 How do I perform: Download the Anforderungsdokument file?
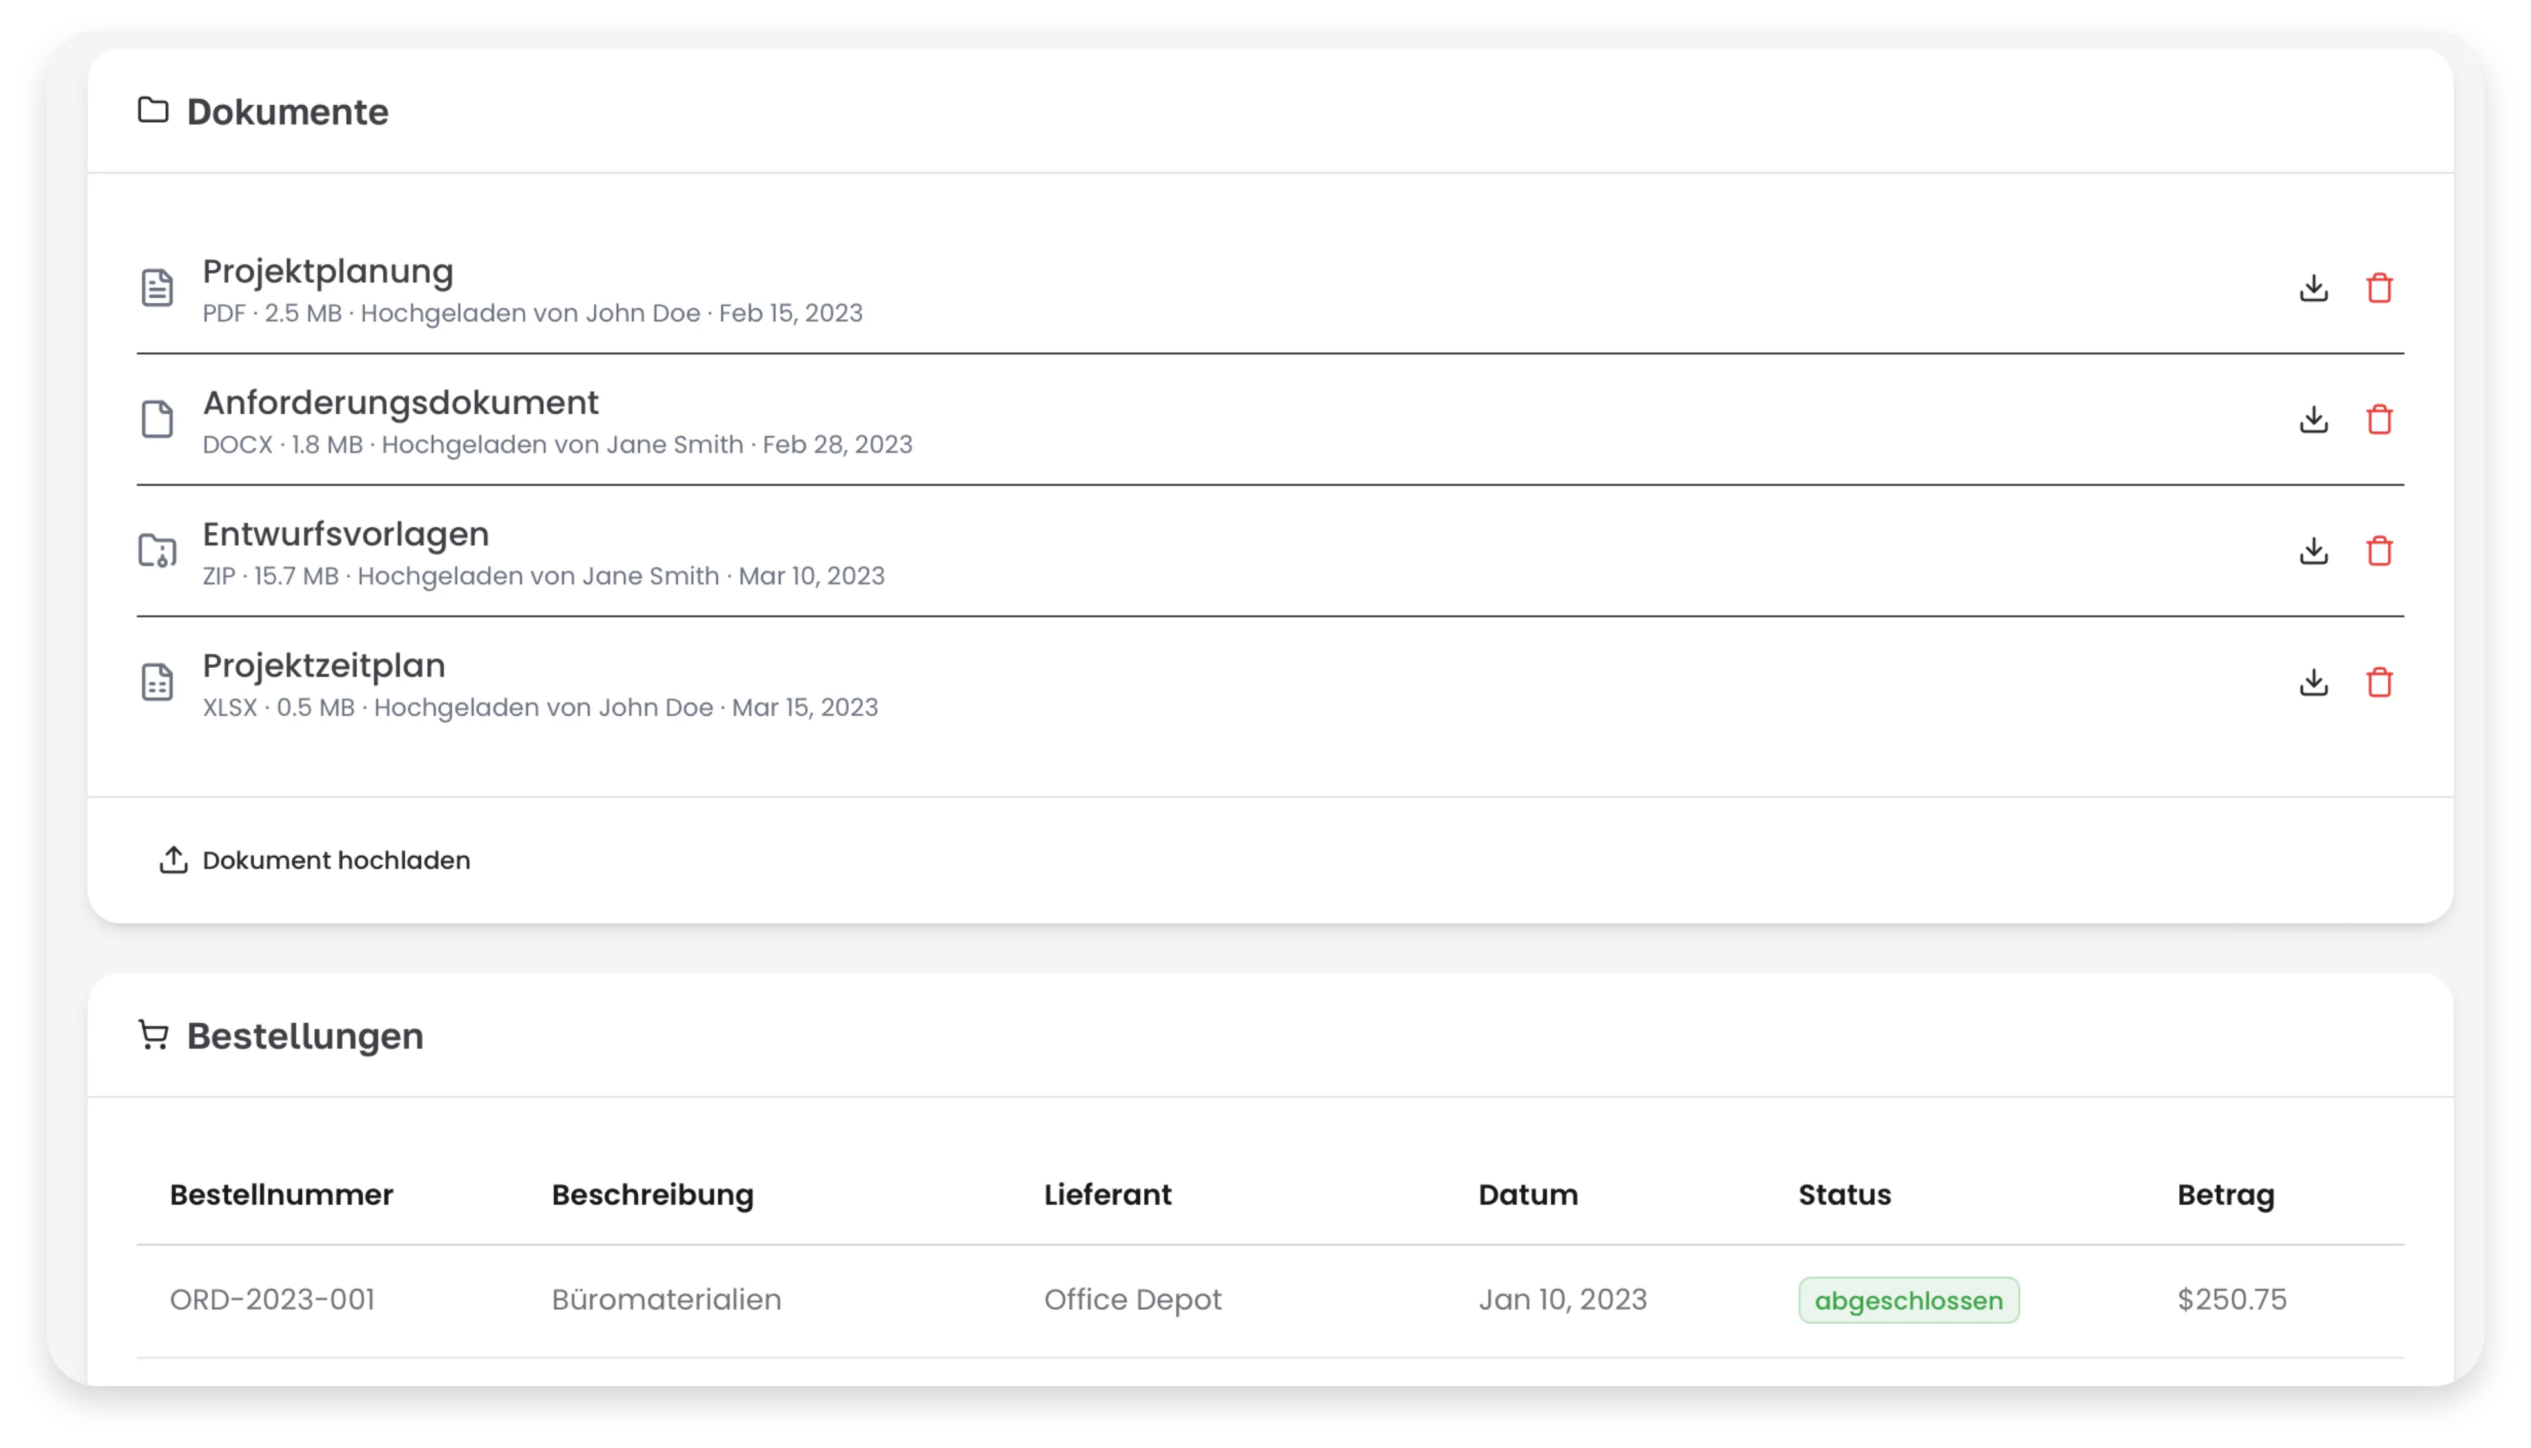click(2314, 419)
